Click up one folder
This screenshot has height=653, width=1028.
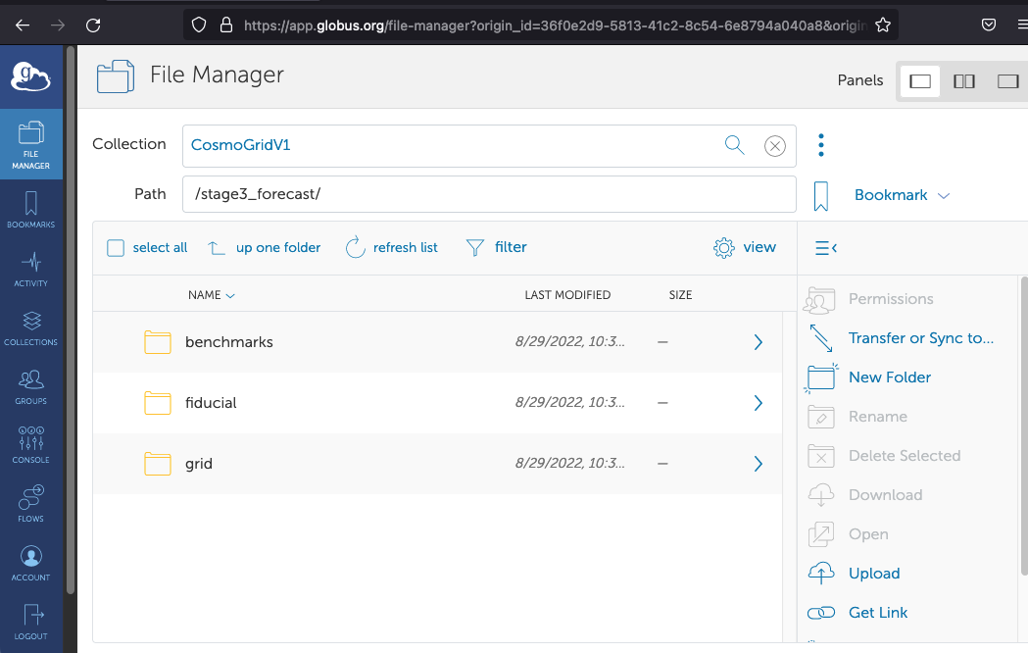266,248
